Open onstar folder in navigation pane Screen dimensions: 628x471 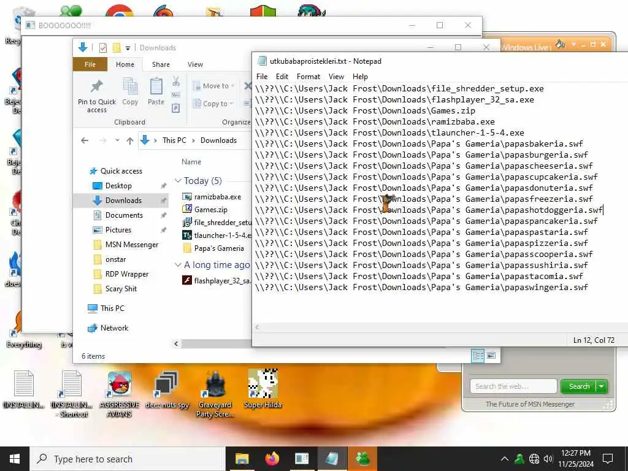tap(115, 259)
